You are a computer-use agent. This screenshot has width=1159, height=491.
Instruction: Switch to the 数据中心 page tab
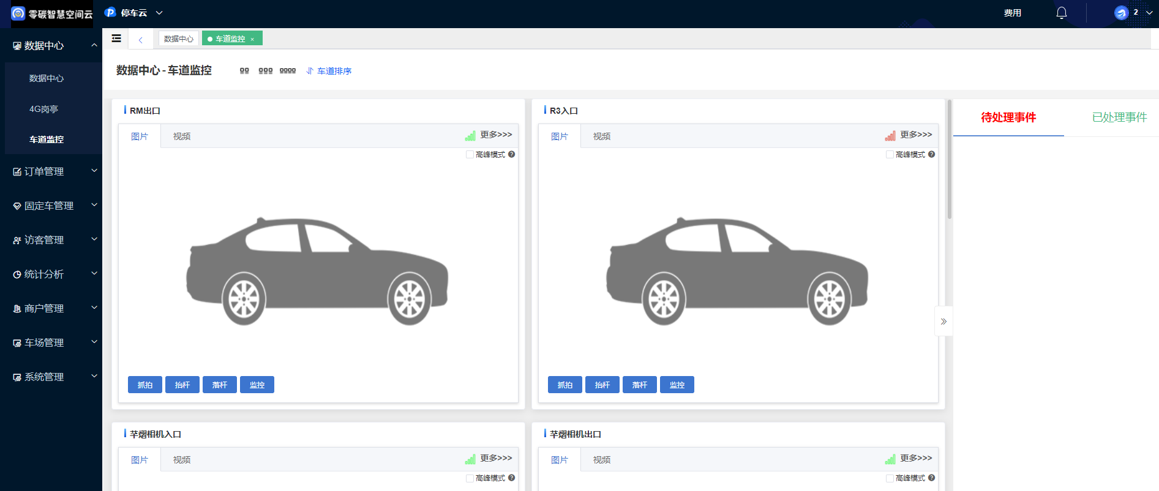click(x=179, y=39)
